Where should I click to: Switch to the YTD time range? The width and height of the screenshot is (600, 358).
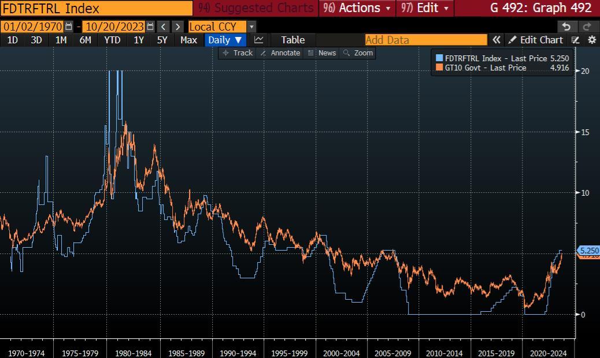coord(112,40)
